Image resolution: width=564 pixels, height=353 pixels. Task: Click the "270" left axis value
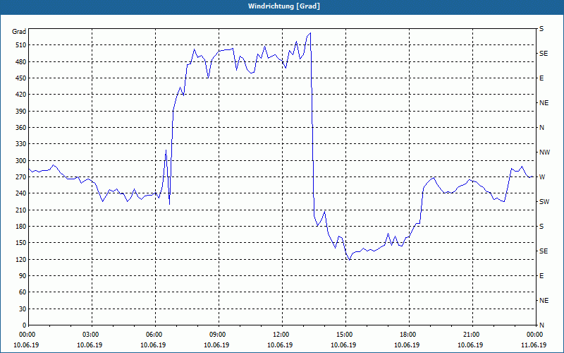[x=21, y=177]
